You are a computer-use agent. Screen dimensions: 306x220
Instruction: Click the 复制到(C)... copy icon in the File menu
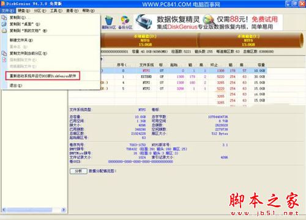pos(4,18)
